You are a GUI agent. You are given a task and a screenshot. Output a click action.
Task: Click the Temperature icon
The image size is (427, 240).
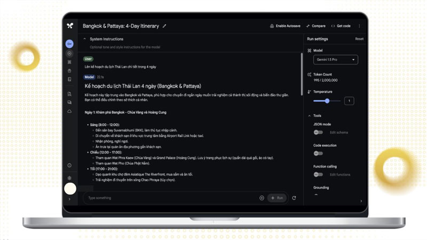click(310, 92)
